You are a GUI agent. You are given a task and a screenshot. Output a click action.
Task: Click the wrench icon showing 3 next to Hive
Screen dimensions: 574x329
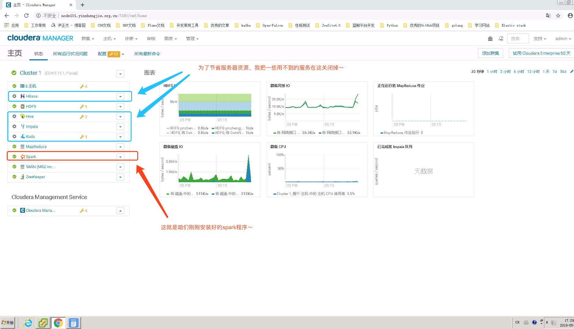(82, 116)
